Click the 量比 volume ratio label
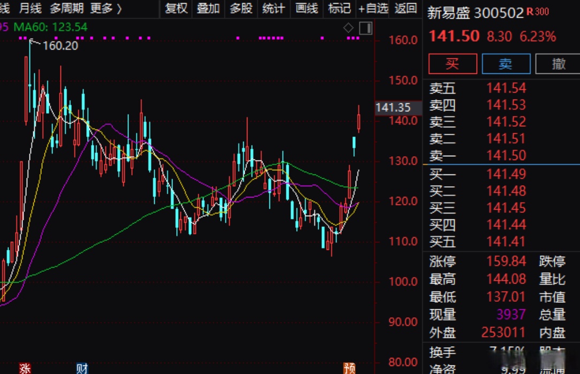 552,279
